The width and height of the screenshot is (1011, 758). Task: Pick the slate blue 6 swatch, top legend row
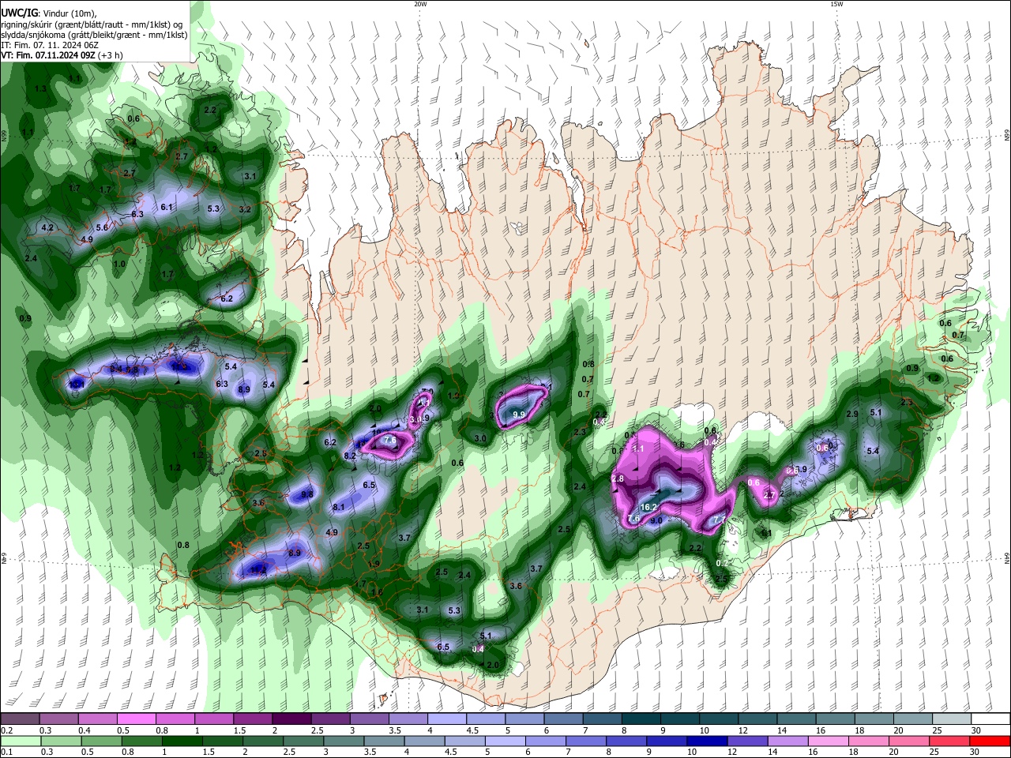tap(564, 719)
